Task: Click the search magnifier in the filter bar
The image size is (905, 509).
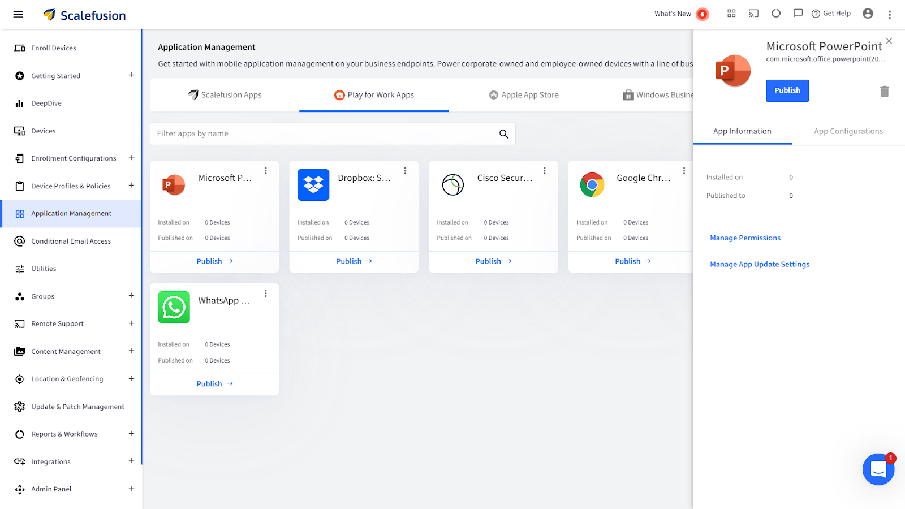Action: coord(503,134)
